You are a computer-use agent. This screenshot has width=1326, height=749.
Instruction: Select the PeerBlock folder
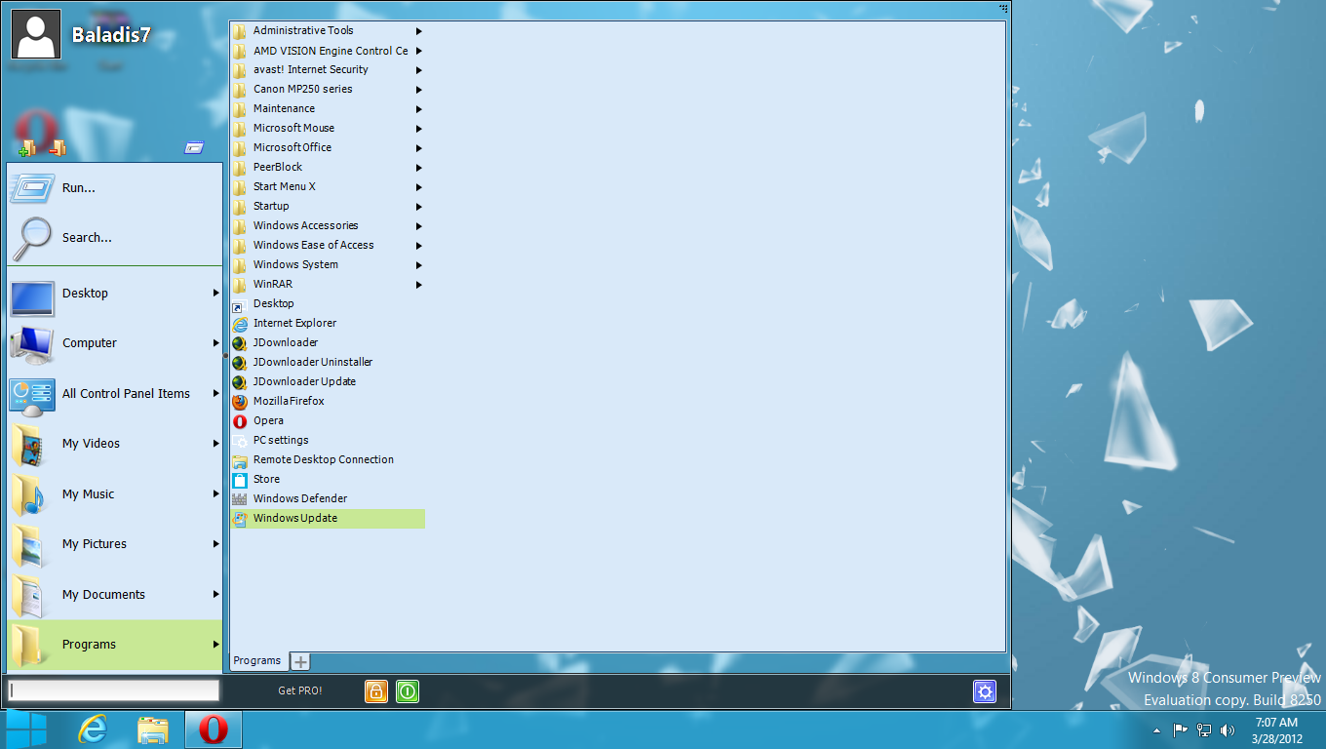(x=328, y=167)
